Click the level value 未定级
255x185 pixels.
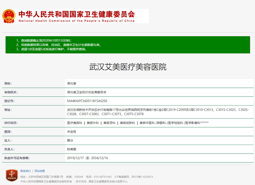71,132
